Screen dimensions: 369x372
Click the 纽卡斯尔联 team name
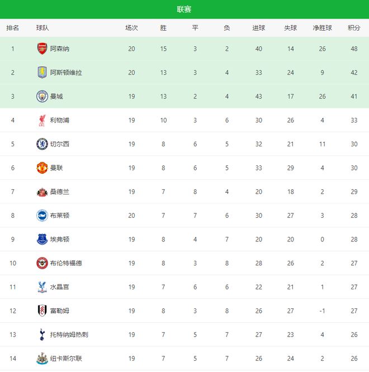pos(66,359)
